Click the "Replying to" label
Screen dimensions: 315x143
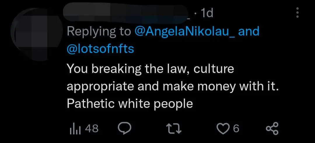pyautogui.click(x=99, y=31)
